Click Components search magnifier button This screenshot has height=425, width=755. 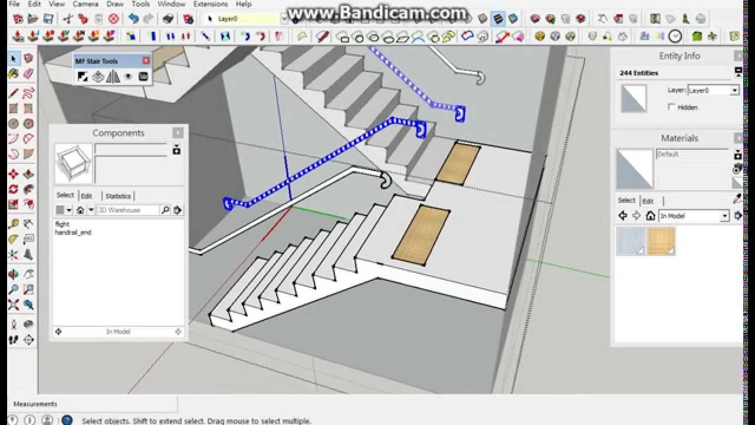[166, 210]
